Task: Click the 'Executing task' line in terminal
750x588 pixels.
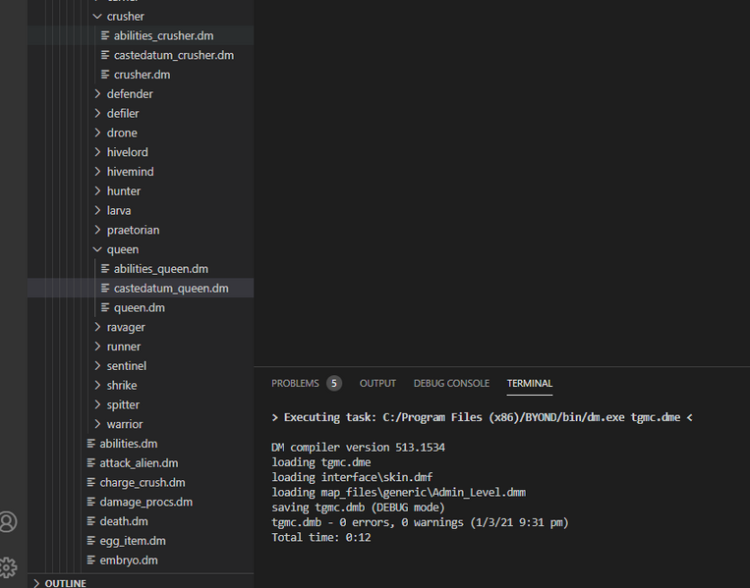Action: pyautogui.click(x=482, y=417)
